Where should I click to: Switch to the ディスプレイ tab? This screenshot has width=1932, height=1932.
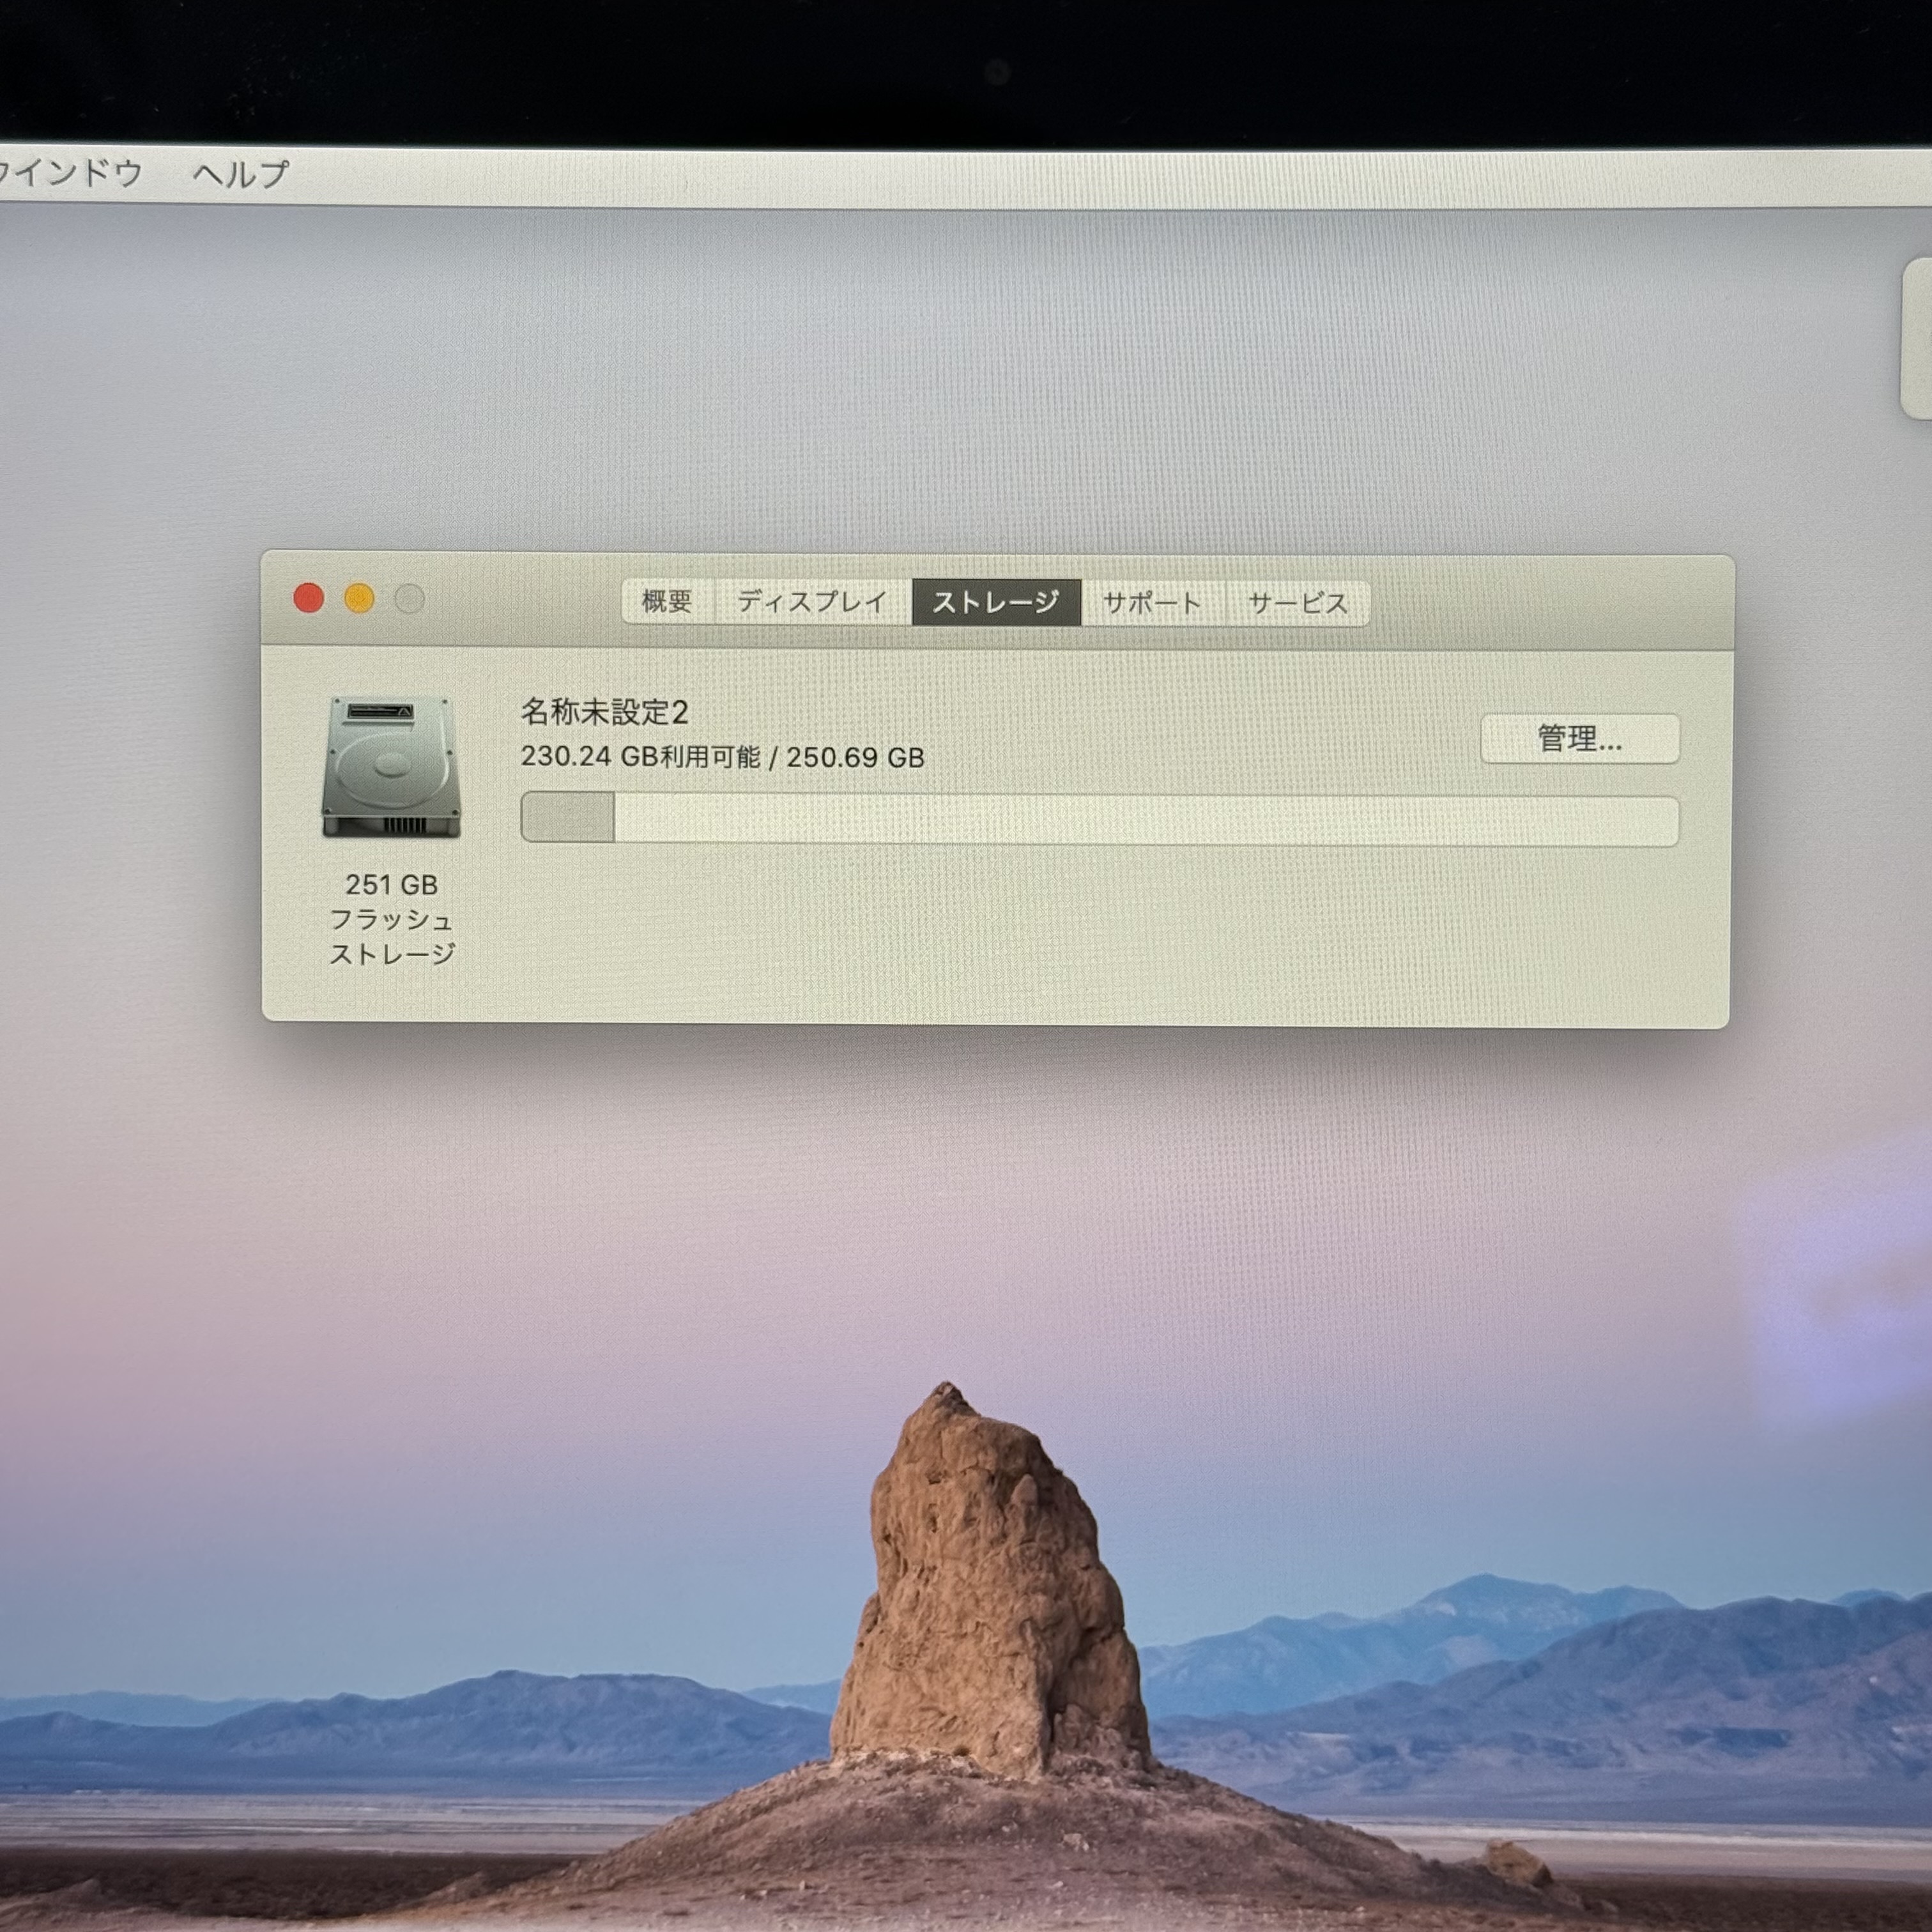(x=812, y=601)
